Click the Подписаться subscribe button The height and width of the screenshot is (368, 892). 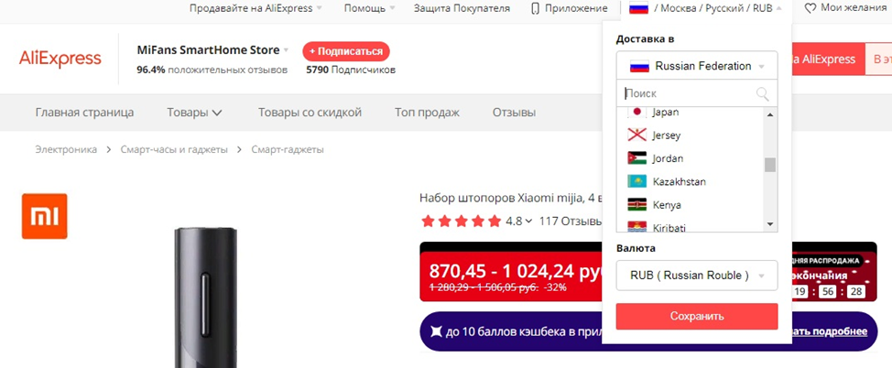[347, 51]
